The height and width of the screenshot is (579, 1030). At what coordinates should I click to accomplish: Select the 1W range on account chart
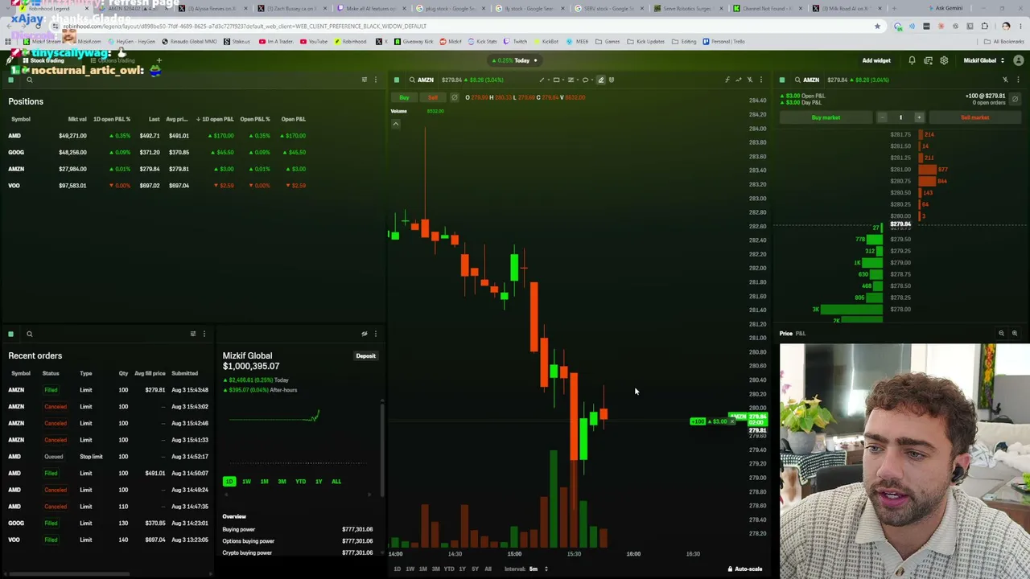pos(246,482)
